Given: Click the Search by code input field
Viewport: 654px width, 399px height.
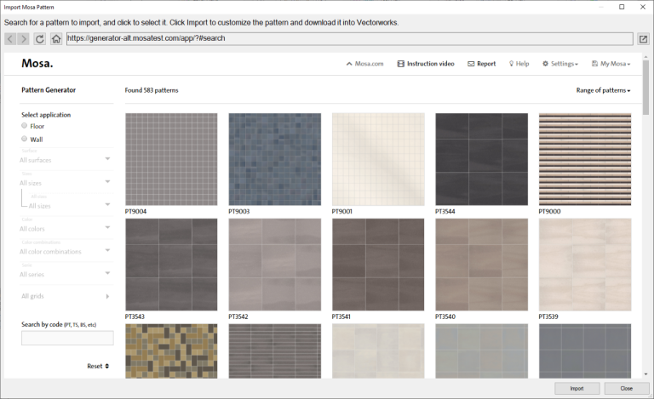Looking at the screenshot, I should [x=67, y=338].
